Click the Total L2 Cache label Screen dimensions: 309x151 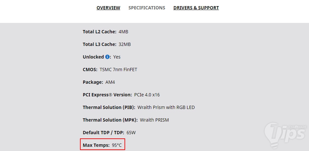click(x=99, y=32)
